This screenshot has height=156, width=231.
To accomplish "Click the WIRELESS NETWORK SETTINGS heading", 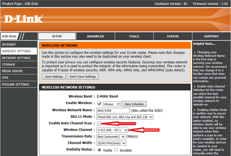I will click(69, 87).
